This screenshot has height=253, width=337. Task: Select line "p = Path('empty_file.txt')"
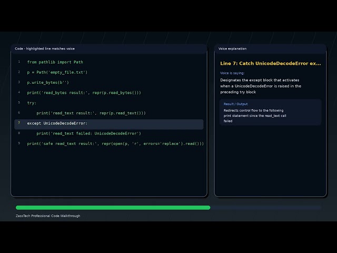57,72
